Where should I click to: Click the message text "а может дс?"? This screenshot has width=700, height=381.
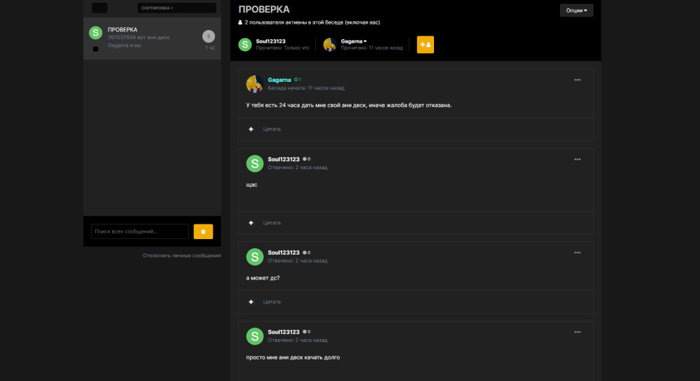[x=262, y=278]
